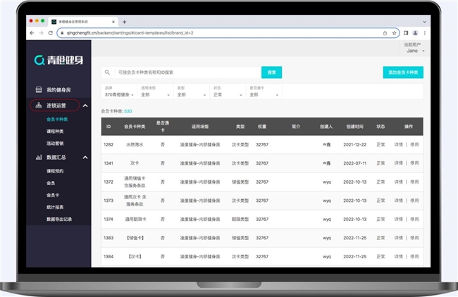The width and height of the screenshot is (458, 297).
Task: Click the 数据汇总 bar chart icon
Action: click(39, 157)
